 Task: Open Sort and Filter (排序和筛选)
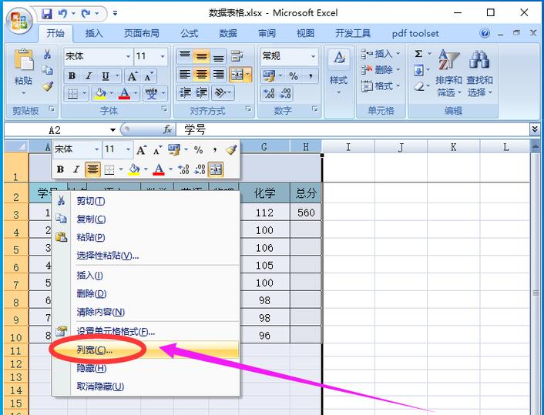[448, 73]
